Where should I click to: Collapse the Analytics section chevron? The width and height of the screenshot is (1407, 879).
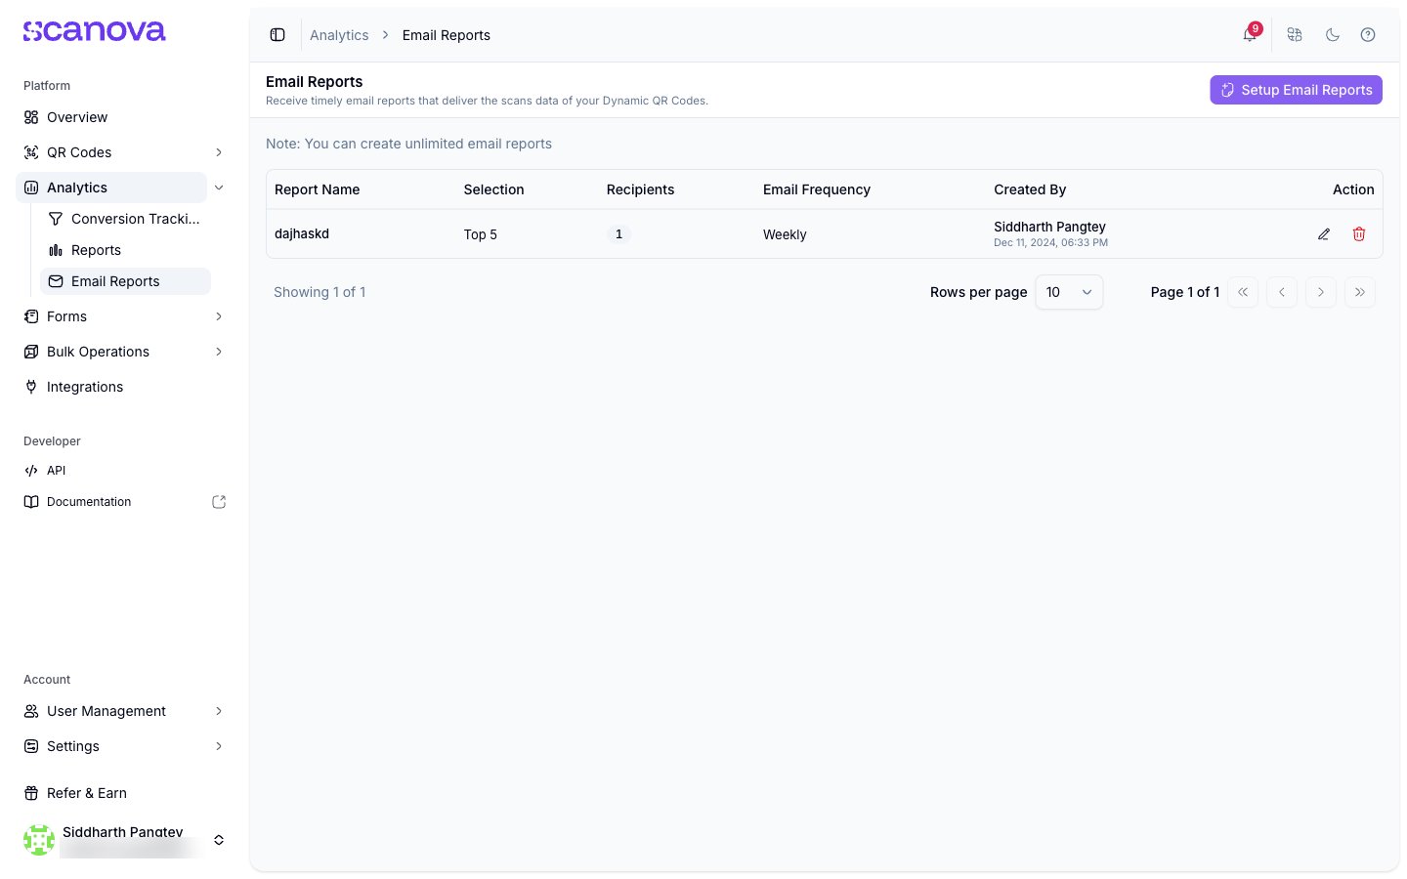(219, 188)
